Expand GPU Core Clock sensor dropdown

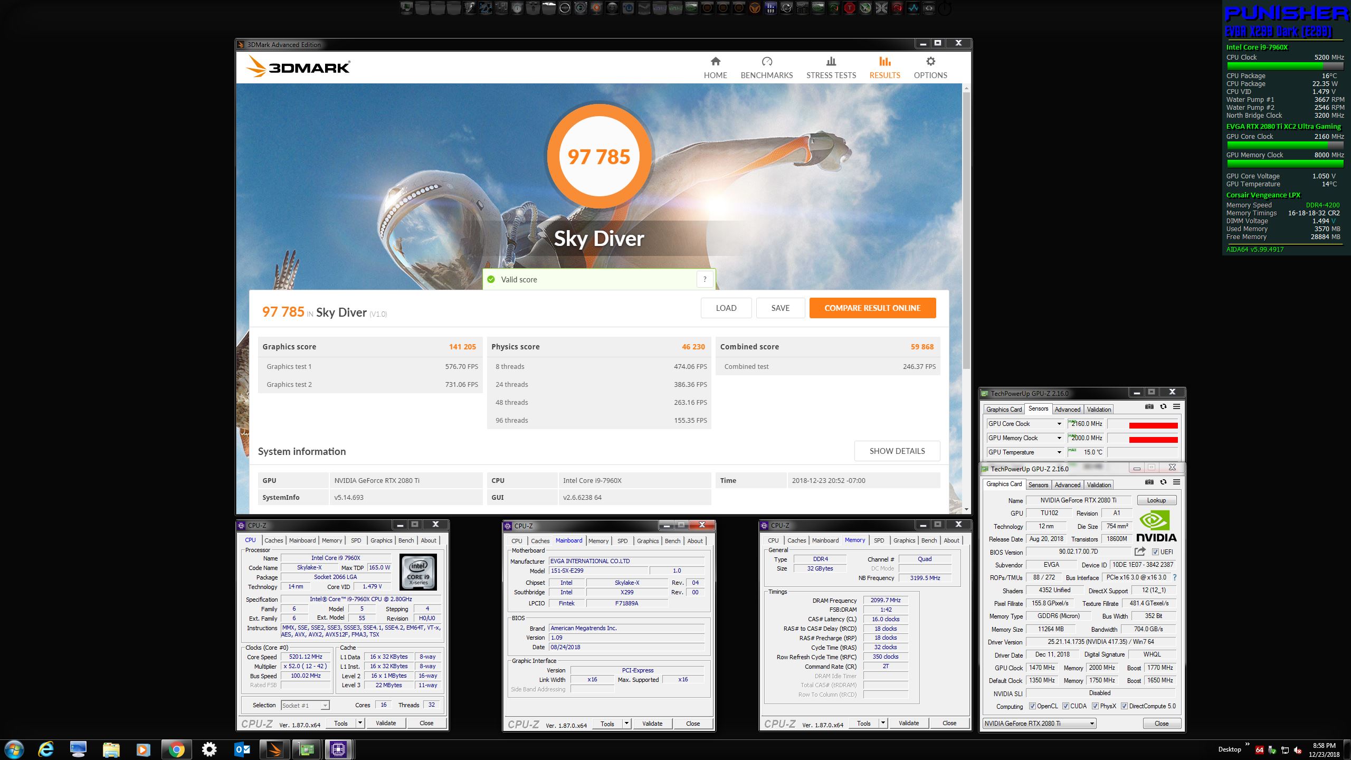pyautogui.click(x=1059, y=424)
